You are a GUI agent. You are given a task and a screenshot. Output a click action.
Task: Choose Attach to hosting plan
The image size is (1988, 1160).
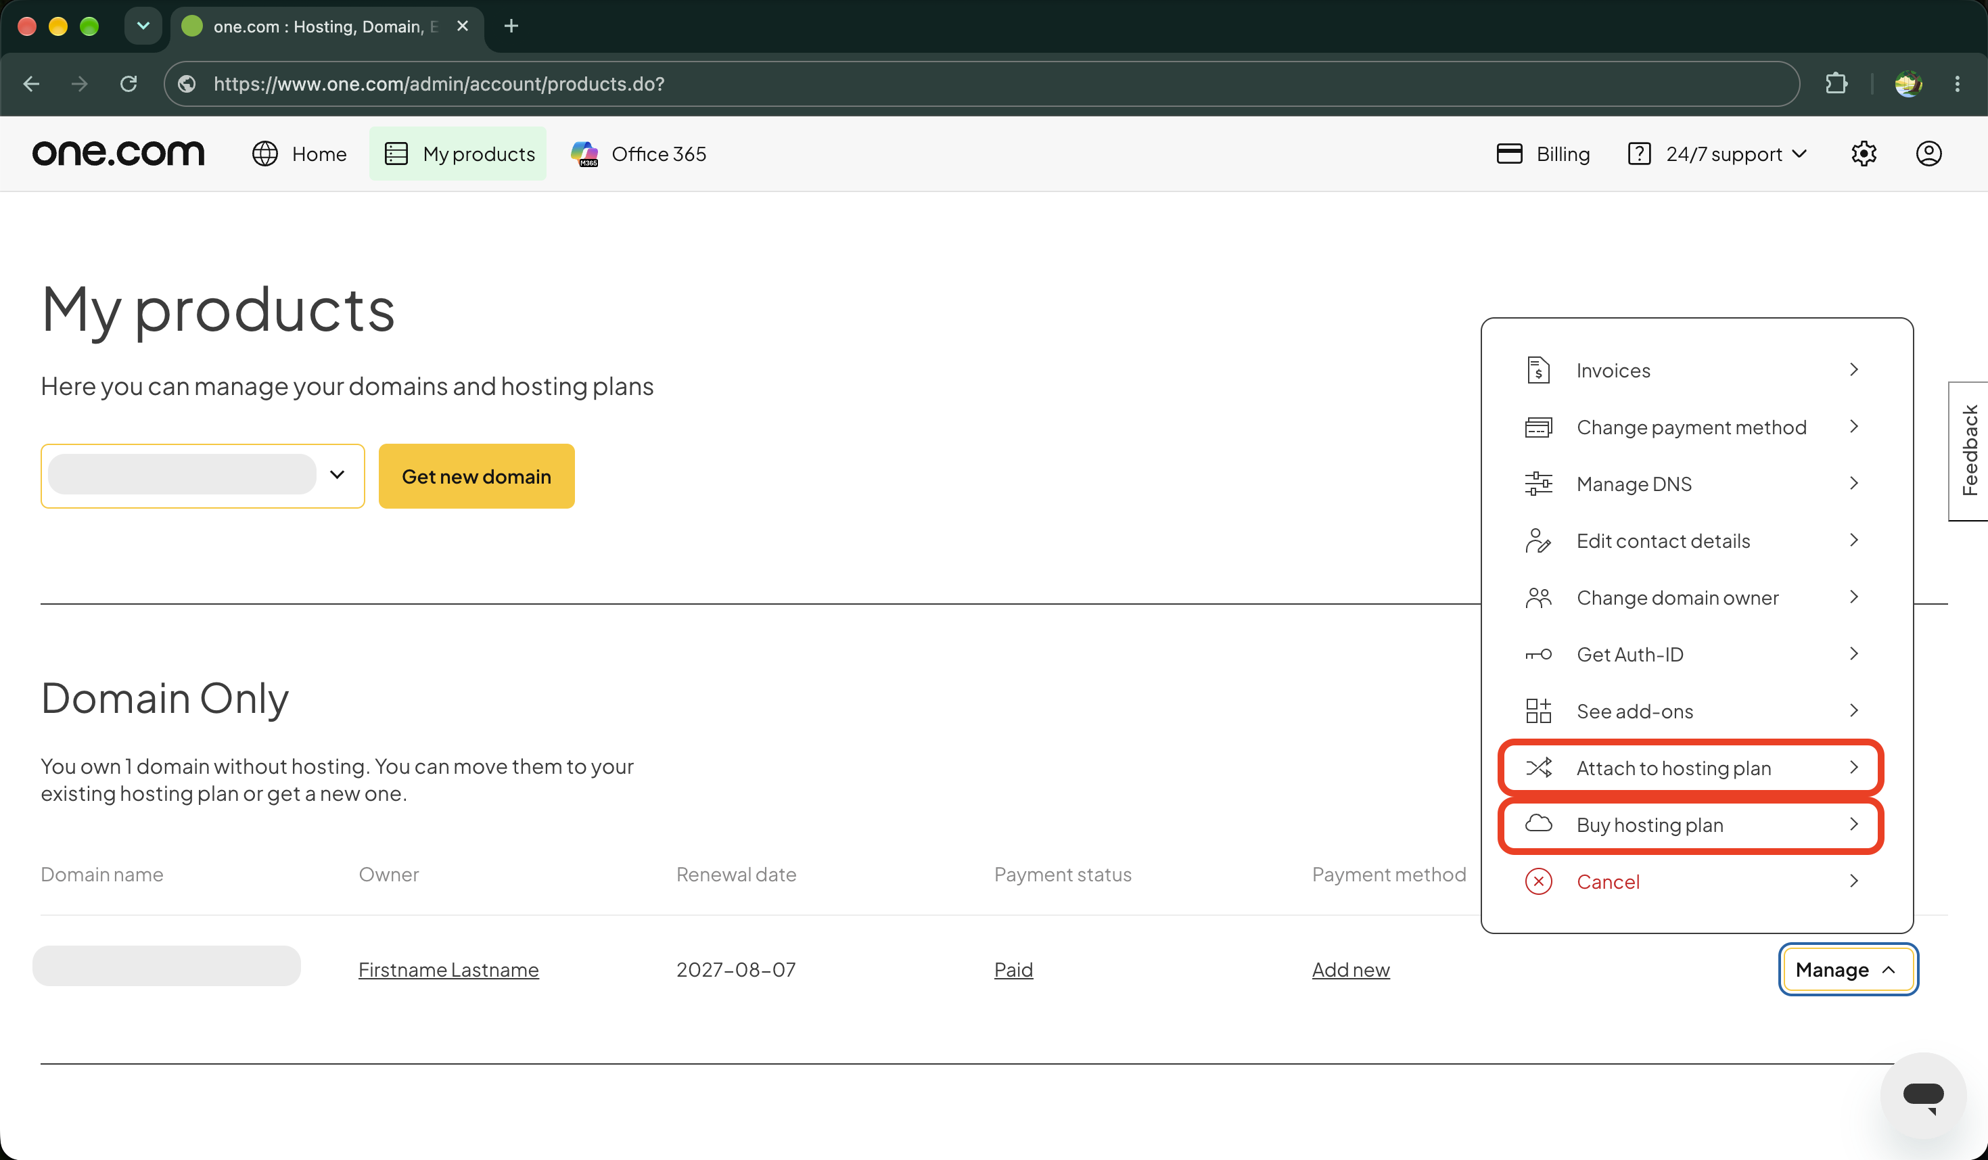pyautogui.click(x=1690, y=768)
